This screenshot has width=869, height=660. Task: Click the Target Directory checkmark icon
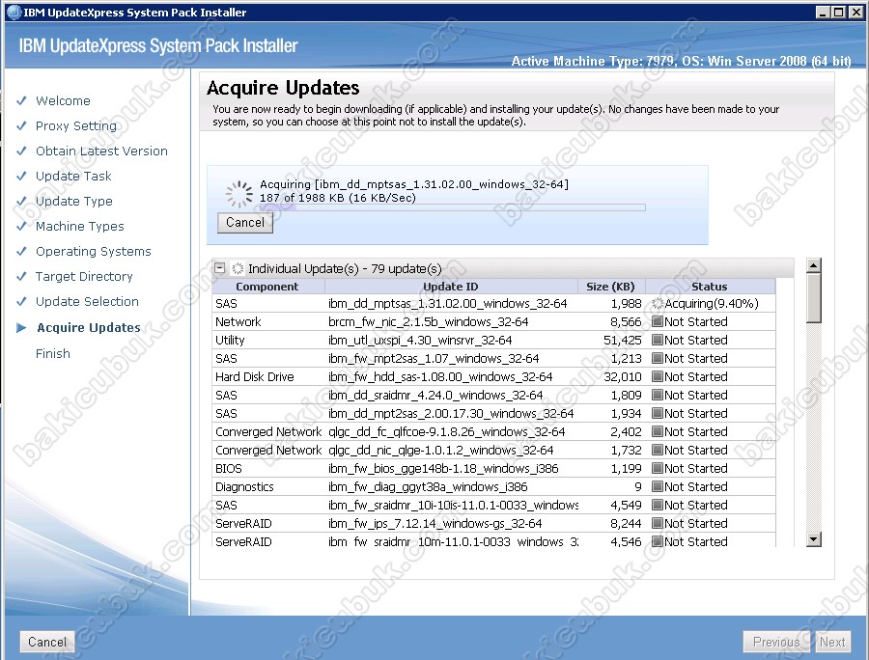tap(21, 276)
